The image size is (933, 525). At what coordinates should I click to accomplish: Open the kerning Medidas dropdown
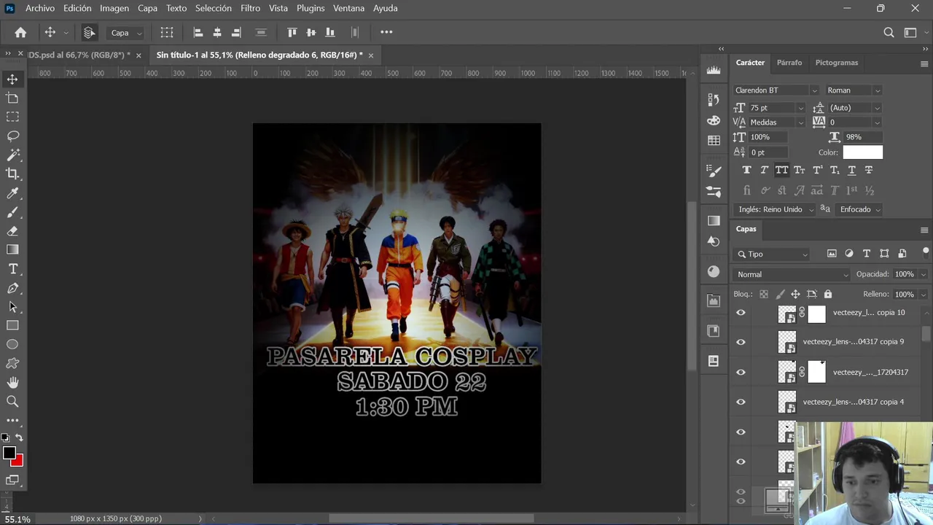(800, 122)
